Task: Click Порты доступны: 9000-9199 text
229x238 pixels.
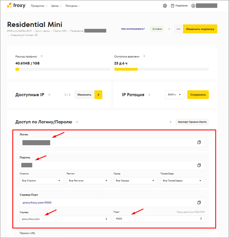Action: click(190, 212)
